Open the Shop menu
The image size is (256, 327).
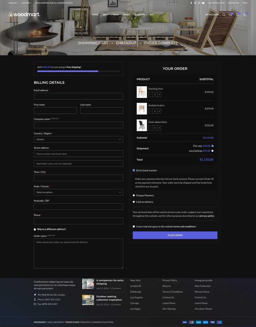click(106, 15)
